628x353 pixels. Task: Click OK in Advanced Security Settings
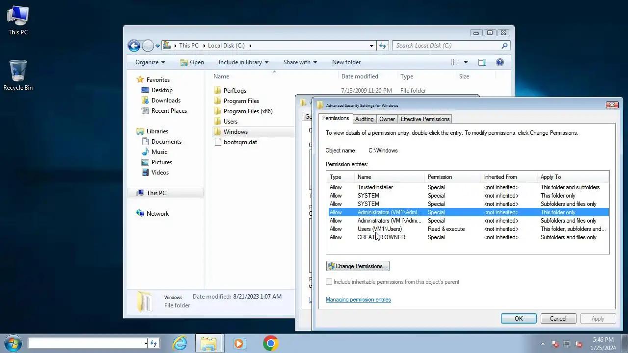tap(519, 319)
